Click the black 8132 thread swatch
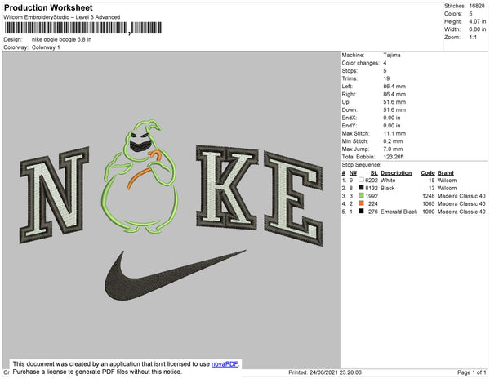This screenshot has height=379, width=490. (361, 188)
